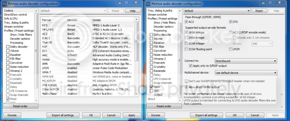290x121 pixels.
Task: Select Show / hide filters in left window
Action: pos(21,34)
